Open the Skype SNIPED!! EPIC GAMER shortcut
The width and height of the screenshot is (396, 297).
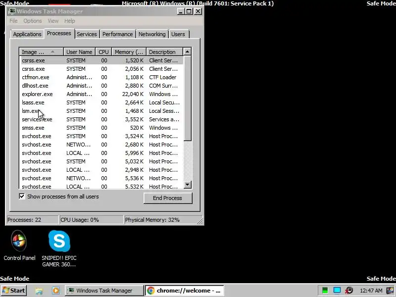59,248
